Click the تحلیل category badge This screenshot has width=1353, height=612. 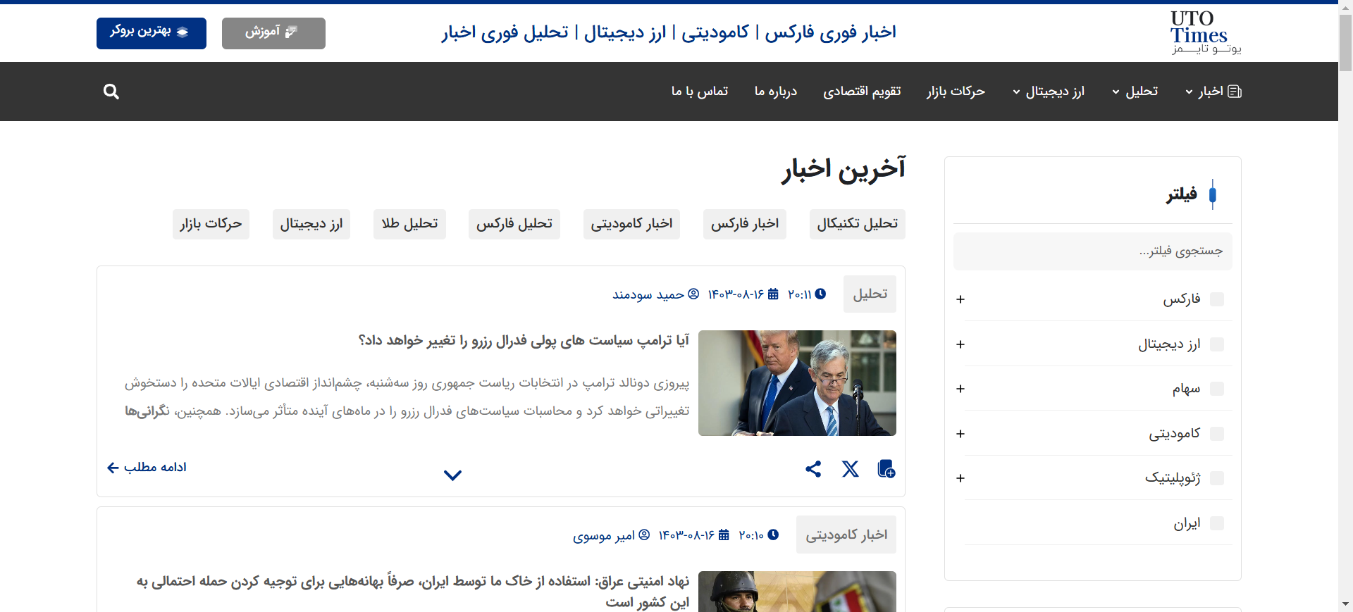[x=870, y=294]
